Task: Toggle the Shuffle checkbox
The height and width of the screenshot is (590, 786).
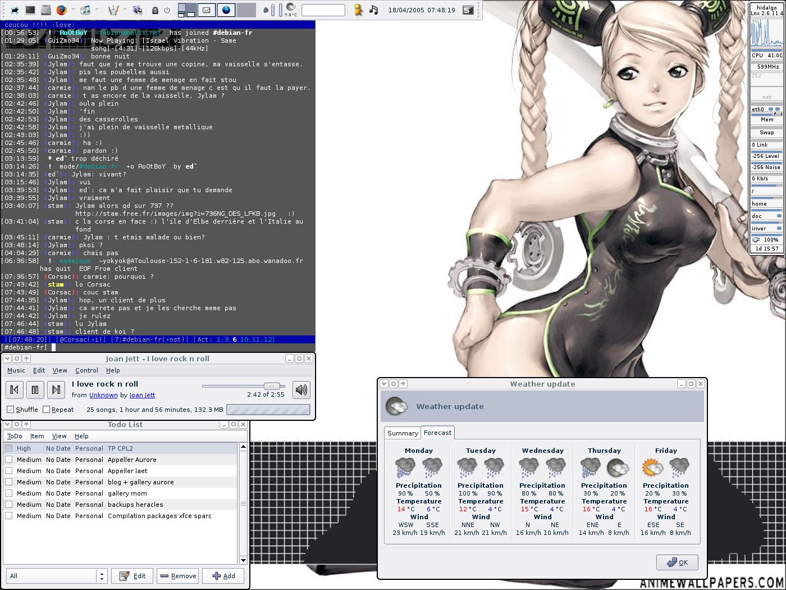Action: click(x=11, y=410)
